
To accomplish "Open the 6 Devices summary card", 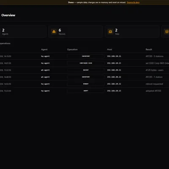I will (x=76, y=32).
